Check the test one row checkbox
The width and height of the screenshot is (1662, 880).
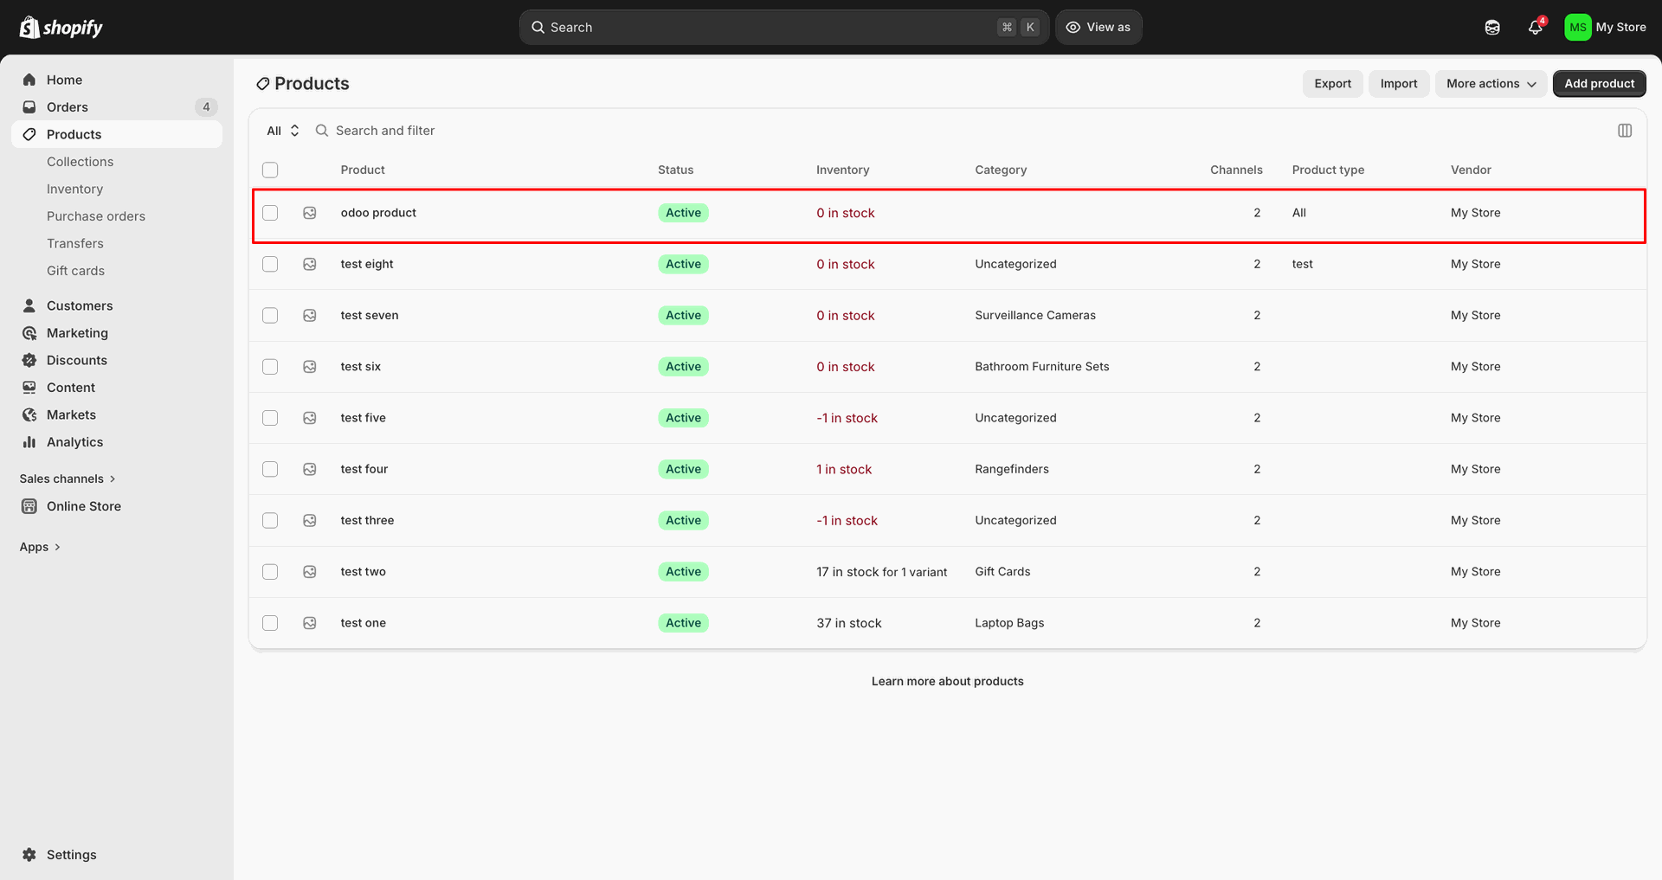[270, 623]
